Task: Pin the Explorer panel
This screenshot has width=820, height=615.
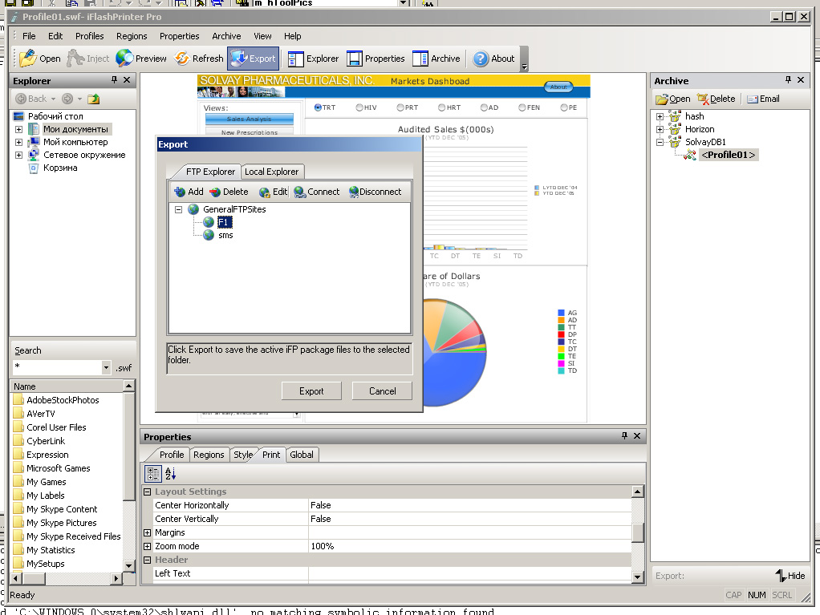Action: click(114, 80)
